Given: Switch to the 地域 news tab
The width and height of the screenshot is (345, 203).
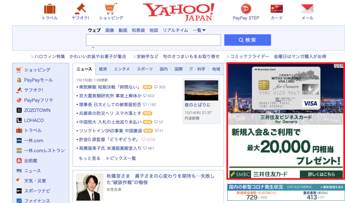Looking at the screenshot, I should (x=216, y=69).
